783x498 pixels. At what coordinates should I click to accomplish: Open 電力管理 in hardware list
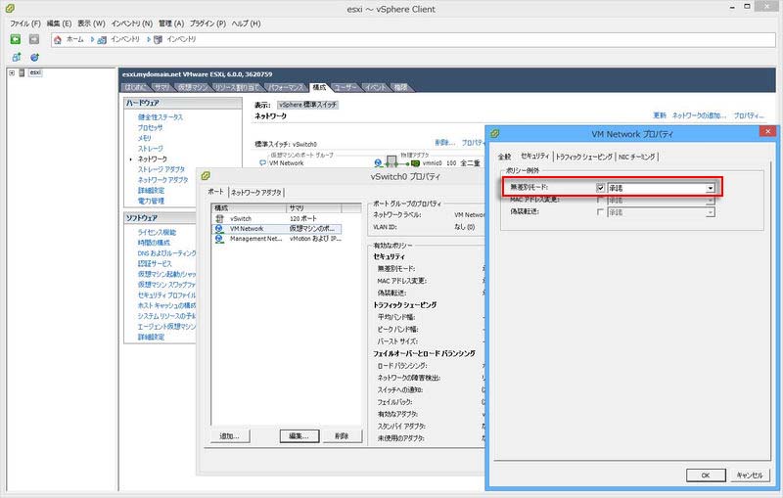click(151, 201)
